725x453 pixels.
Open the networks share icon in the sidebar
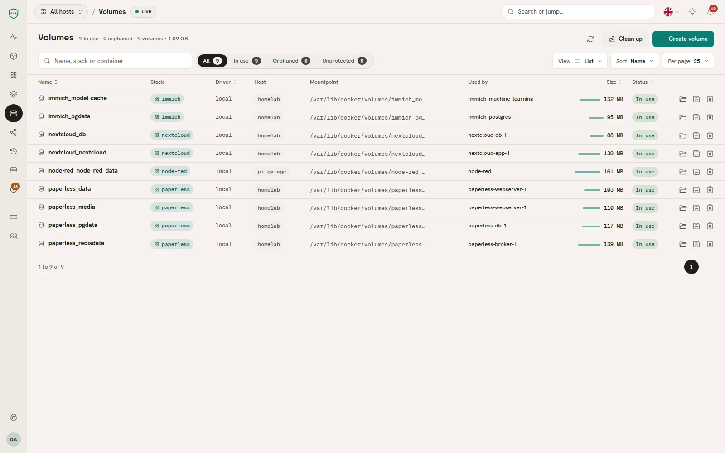pos(14,132)
